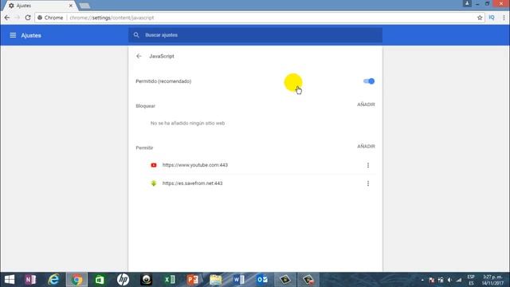
Task: Click the address bar URL
Action: click(x=112, y=18)
